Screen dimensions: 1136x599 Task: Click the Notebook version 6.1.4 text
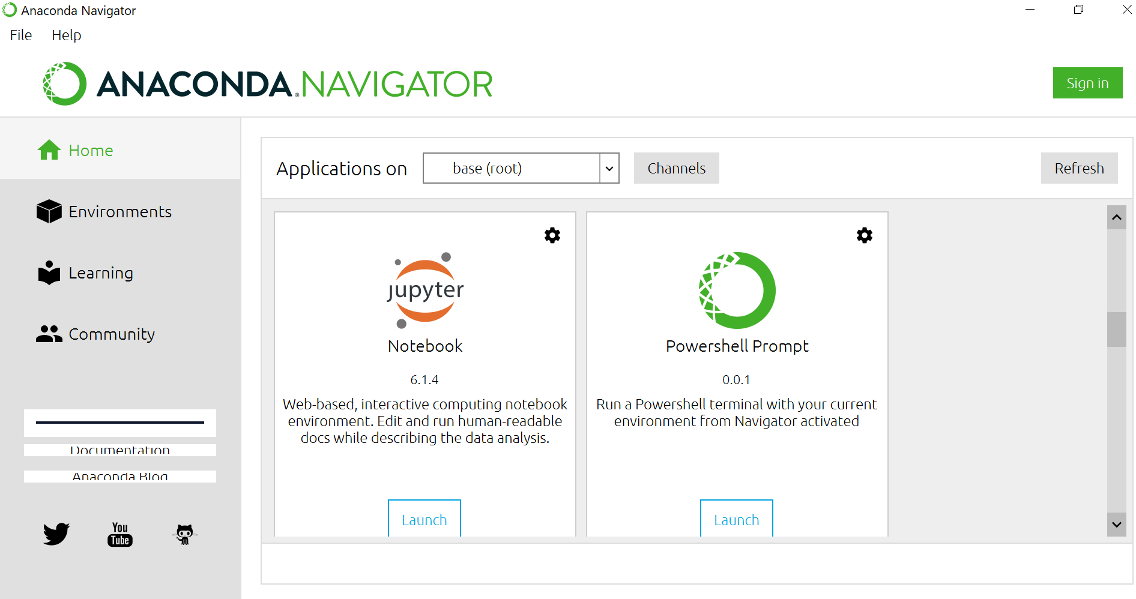click(x=424, y=379)
